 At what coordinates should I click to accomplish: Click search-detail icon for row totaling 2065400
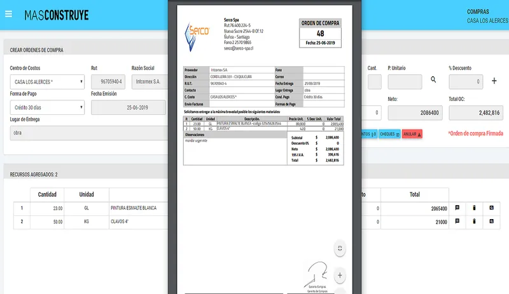click(x=491, y=208)
